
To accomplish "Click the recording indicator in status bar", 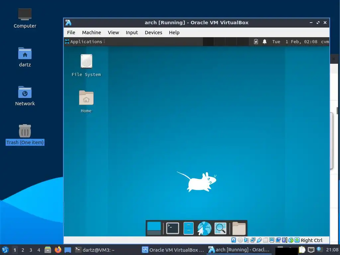I will (x=278, y=240).
